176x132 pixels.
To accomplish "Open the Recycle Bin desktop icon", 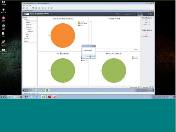I will 3,11.
